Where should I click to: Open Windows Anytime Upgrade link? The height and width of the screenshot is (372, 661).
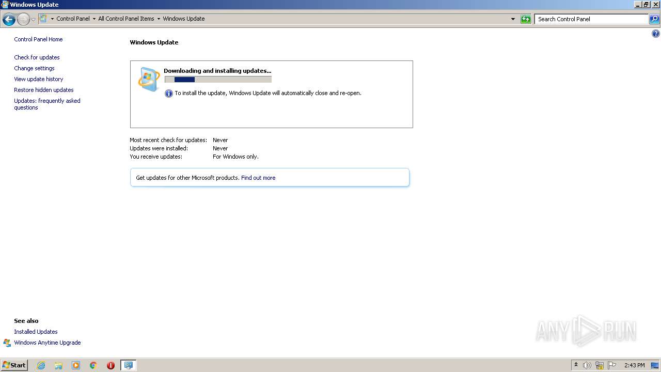point(48,343)
